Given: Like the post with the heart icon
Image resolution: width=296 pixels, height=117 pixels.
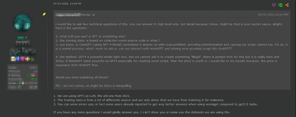Looking at the screenshot, I should (274, 5).
